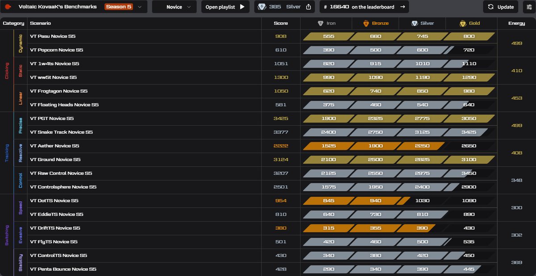Click the Energy column header
Image resolution: width=536 pixels, height=276 pixels.
(x=516, y=23)
